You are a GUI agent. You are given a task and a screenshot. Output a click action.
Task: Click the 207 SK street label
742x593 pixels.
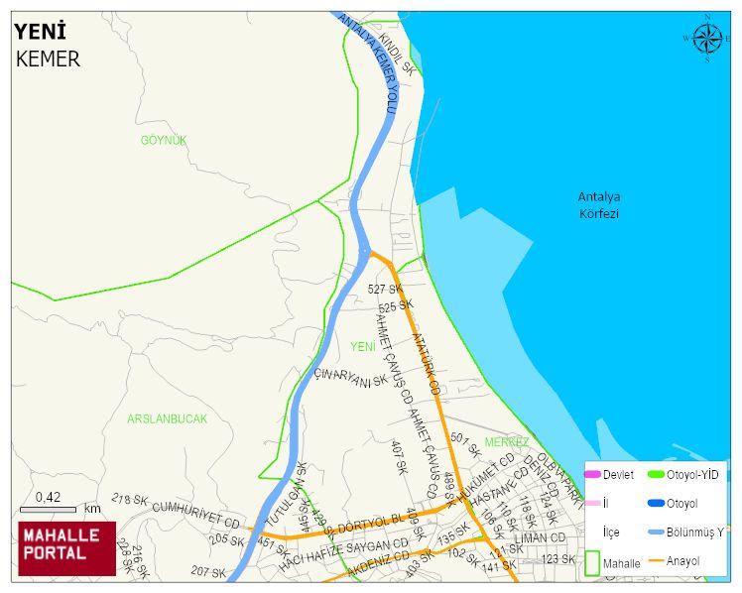pos(208,572)
